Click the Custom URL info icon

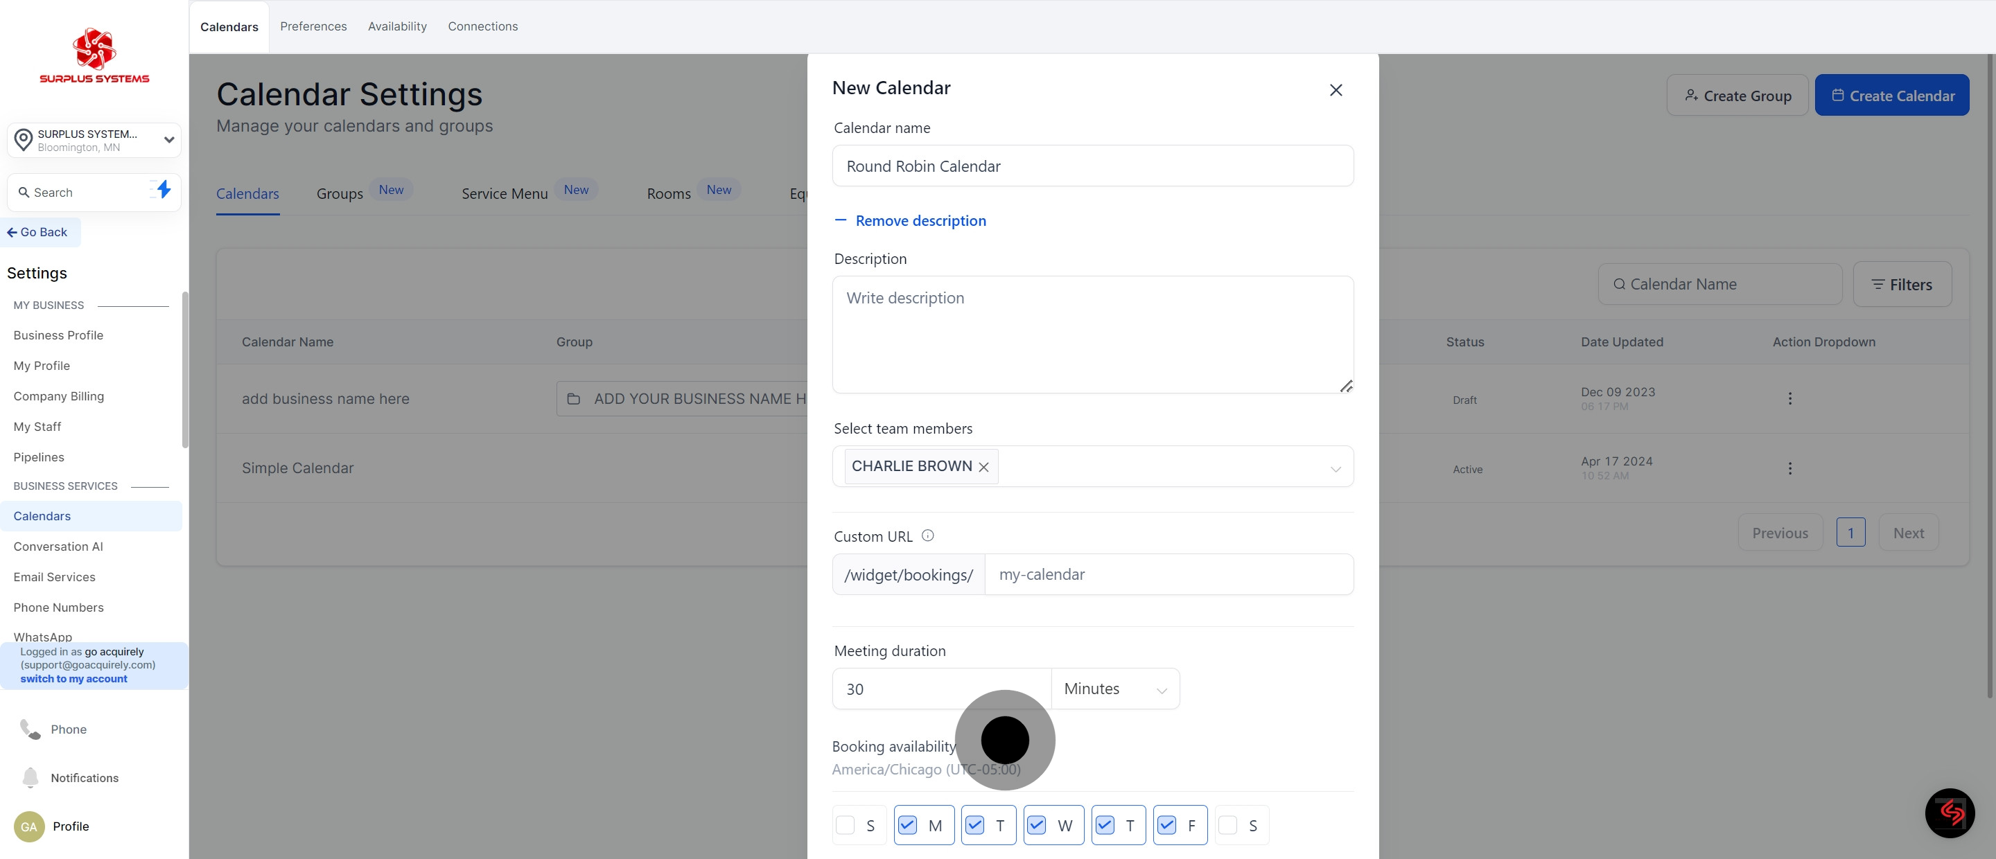tap(927, 535)
